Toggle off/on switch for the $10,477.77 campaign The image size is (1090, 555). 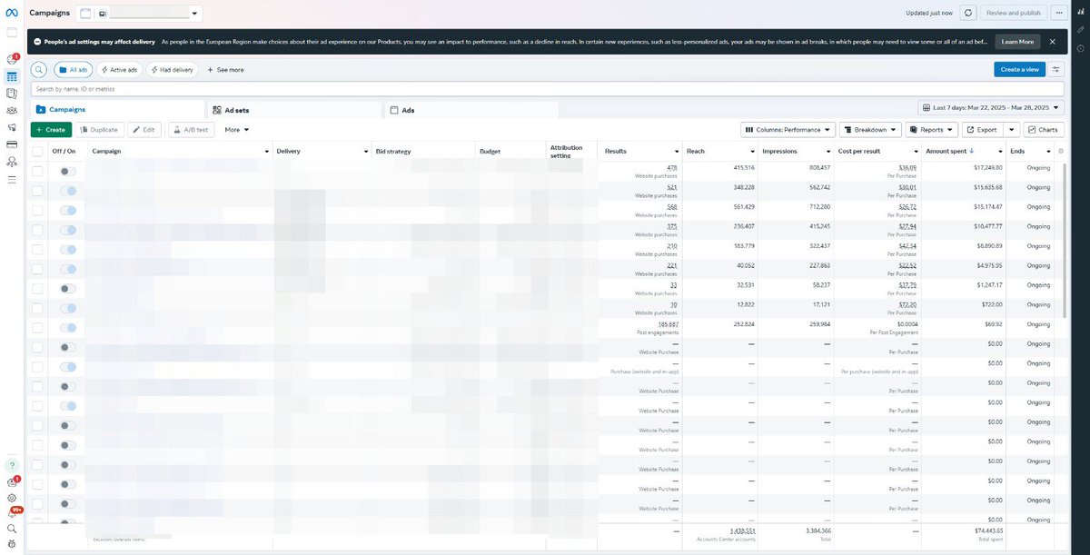point(68,230)
